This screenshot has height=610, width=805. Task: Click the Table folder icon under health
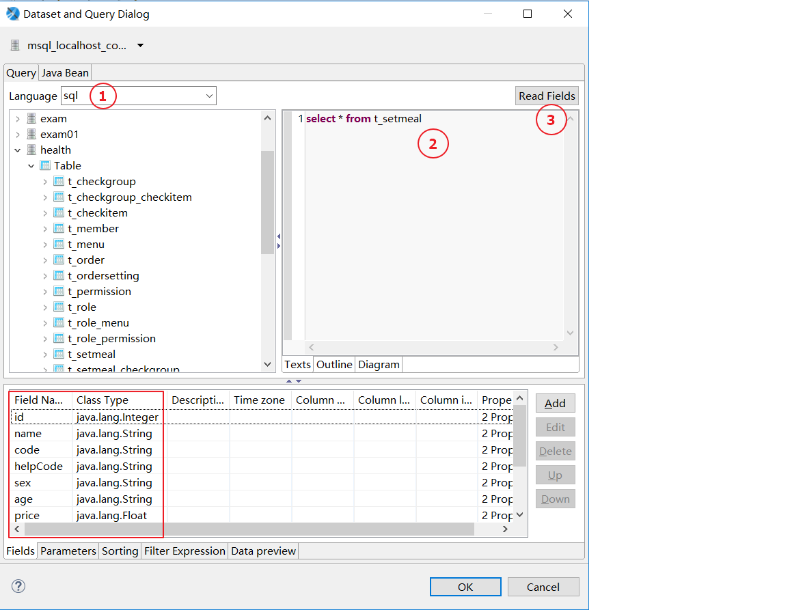45,166
